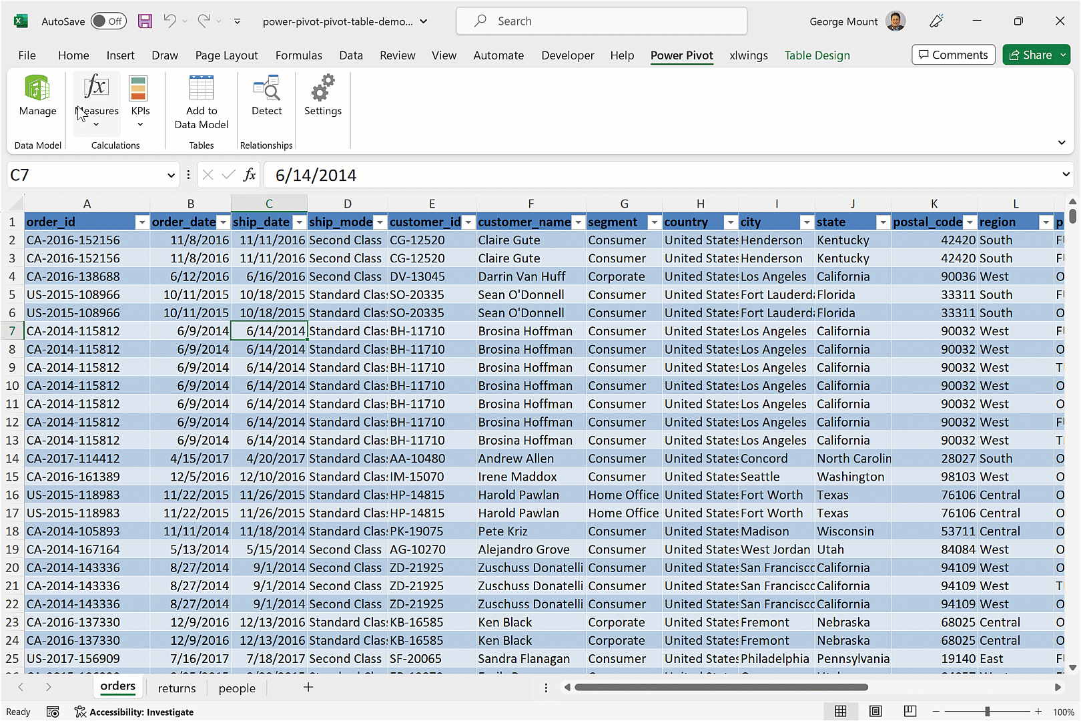Click the Undo icon
Image resolution: width=1081 pixels, height=721 pixels.
tap(171, 21)
